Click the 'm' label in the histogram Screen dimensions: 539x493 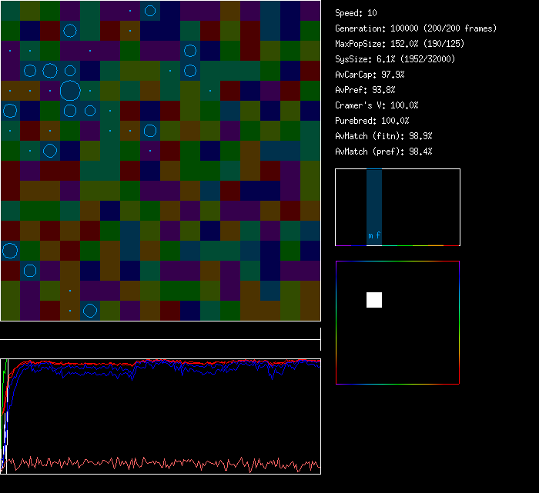(x=370, y=236)
